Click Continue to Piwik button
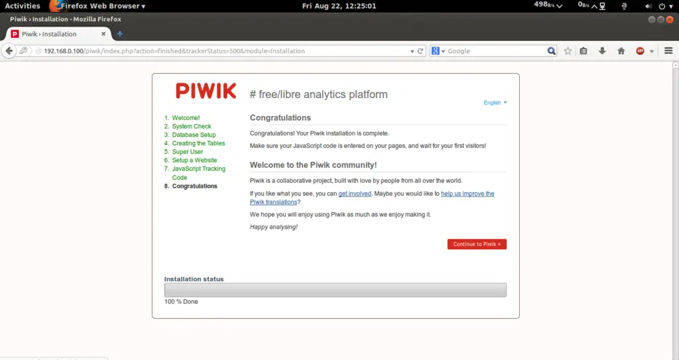679x360 pixels. pyautogui.click(x=477, y=245)
